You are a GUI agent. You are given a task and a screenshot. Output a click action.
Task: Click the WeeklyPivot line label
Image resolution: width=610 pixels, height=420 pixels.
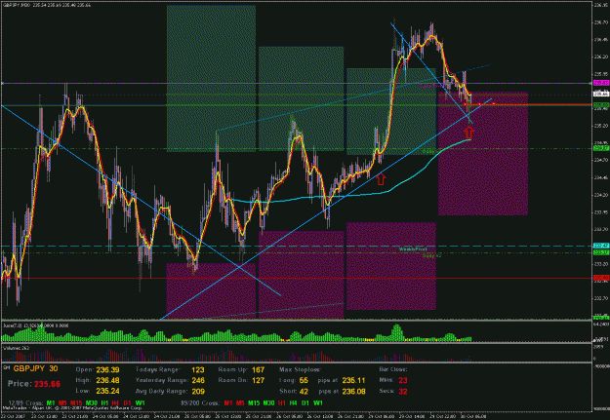tap(413, 248)
